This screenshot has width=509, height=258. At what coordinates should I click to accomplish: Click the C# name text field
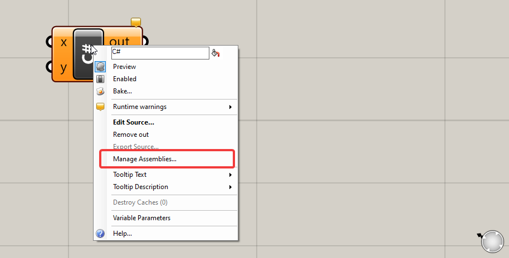click(159, 53)
